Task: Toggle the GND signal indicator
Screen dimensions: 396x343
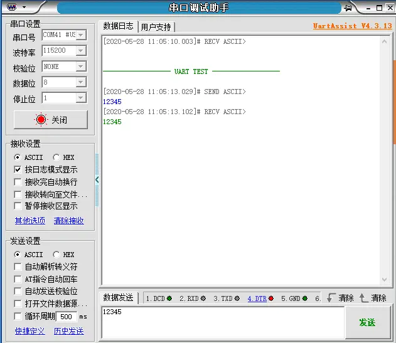Action: (x=305, y=298)
